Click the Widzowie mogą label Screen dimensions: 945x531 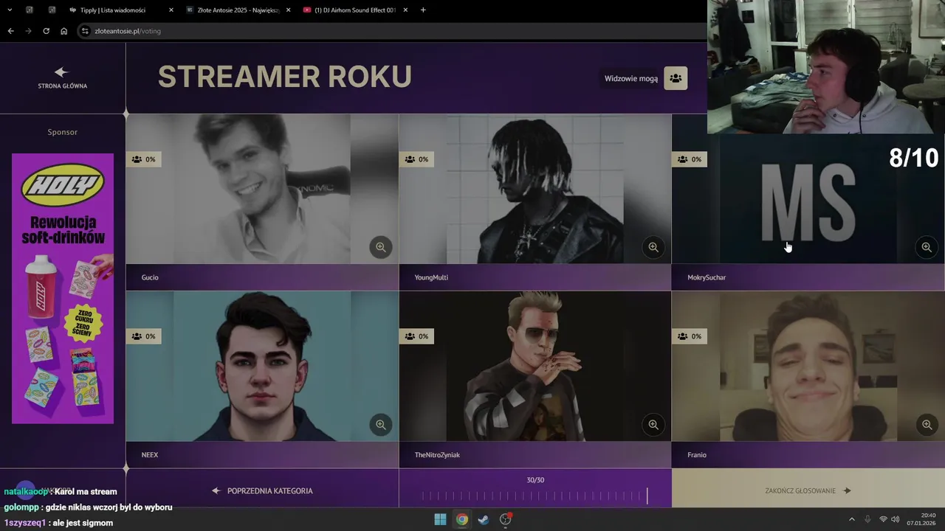(x=631, y=78)
